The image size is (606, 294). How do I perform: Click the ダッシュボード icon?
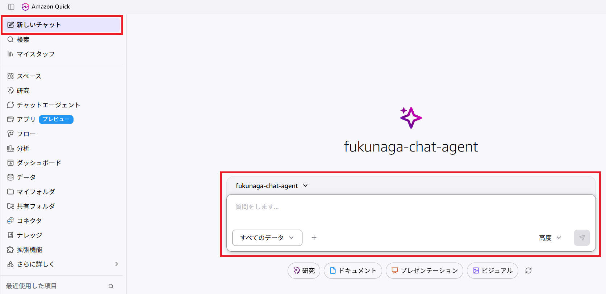[x=11, y=163]
